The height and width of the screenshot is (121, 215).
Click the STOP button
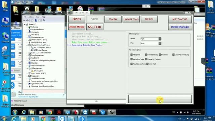click(x=160, y=99)
